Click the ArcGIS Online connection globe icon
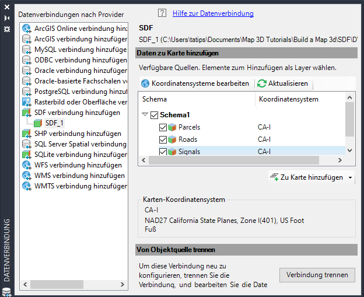This screenshot has width=364, height=297. click(x=26, y=29)
